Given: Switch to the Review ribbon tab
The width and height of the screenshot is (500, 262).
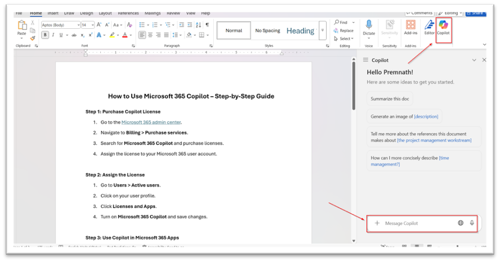Looking at the screenshot, I should [173, 13].
